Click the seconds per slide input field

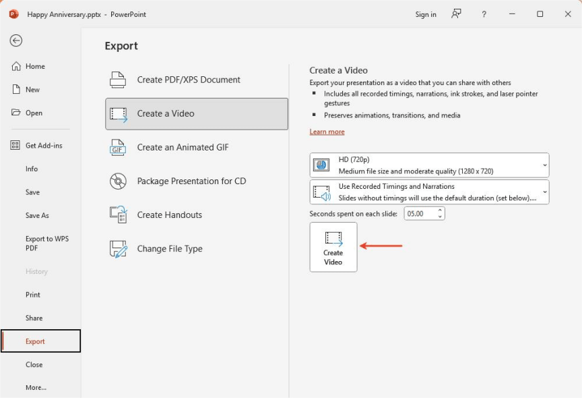[x=419, y=213]
